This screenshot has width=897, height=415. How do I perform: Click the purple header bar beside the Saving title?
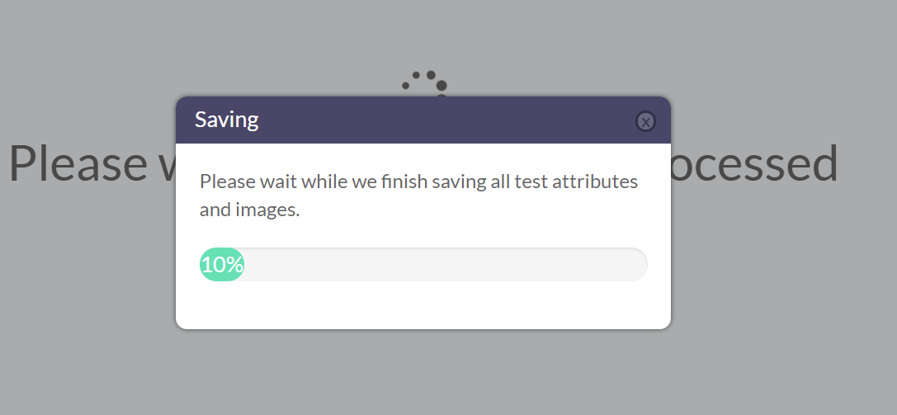point(446,120)
